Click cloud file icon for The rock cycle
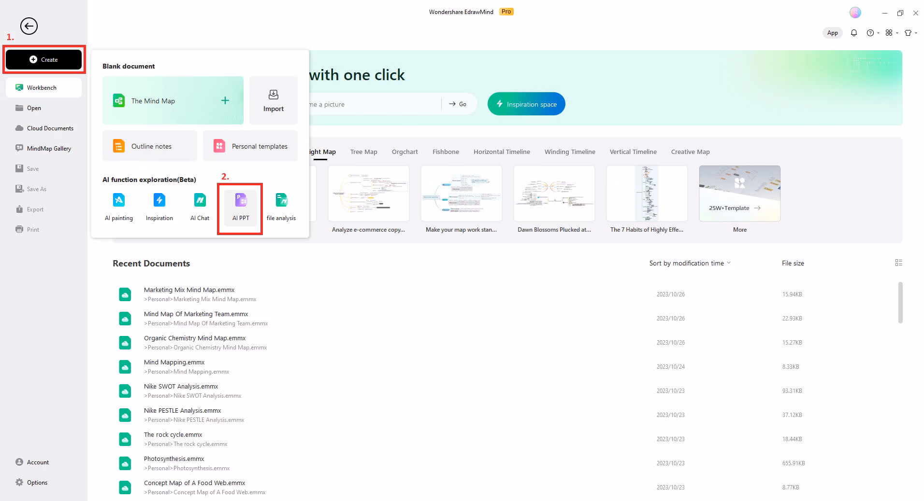The width and height of the screenshot is (924, 501). pos(125,439)
